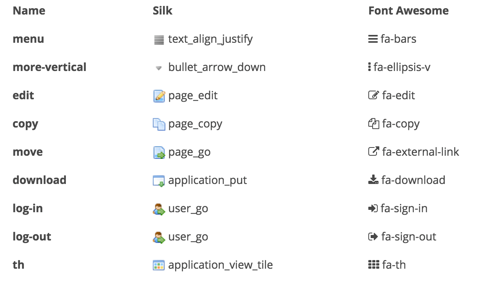
Task: Click the Silk text_align_justify icon
Action: tap(159, 40)
